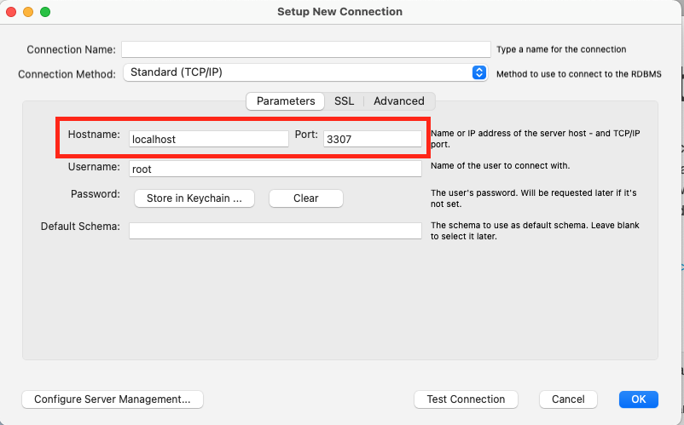Click 'Method to use to connect to the RDBMS' text
The image size is (684, 425).
click(x=579, y=74)
